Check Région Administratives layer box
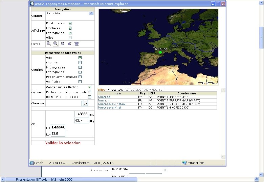Viewport: 264px width, 182px height. pos(80,77)
